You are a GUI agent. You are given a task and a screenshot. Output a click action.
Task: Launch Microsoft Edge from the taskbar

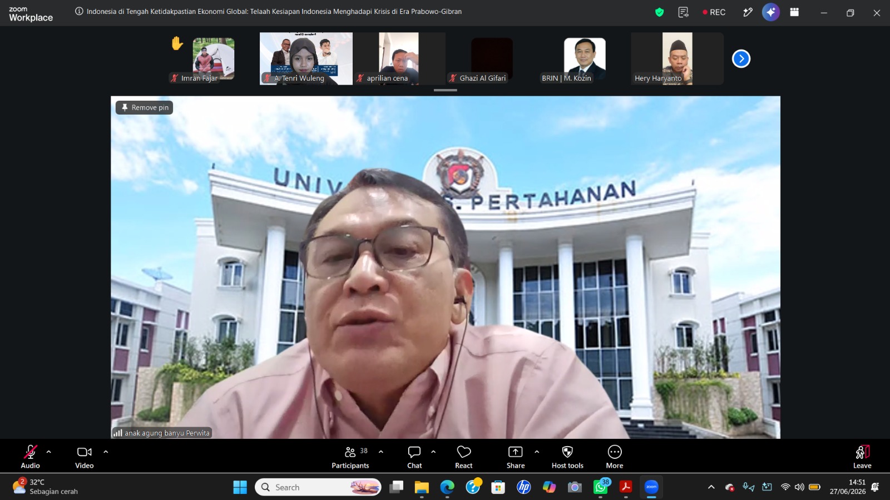pos(447,487)
